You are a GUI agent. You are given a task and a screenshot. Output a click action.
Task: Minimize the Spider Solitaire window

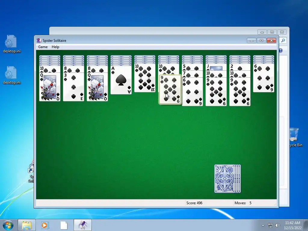[x=251, y=41]
